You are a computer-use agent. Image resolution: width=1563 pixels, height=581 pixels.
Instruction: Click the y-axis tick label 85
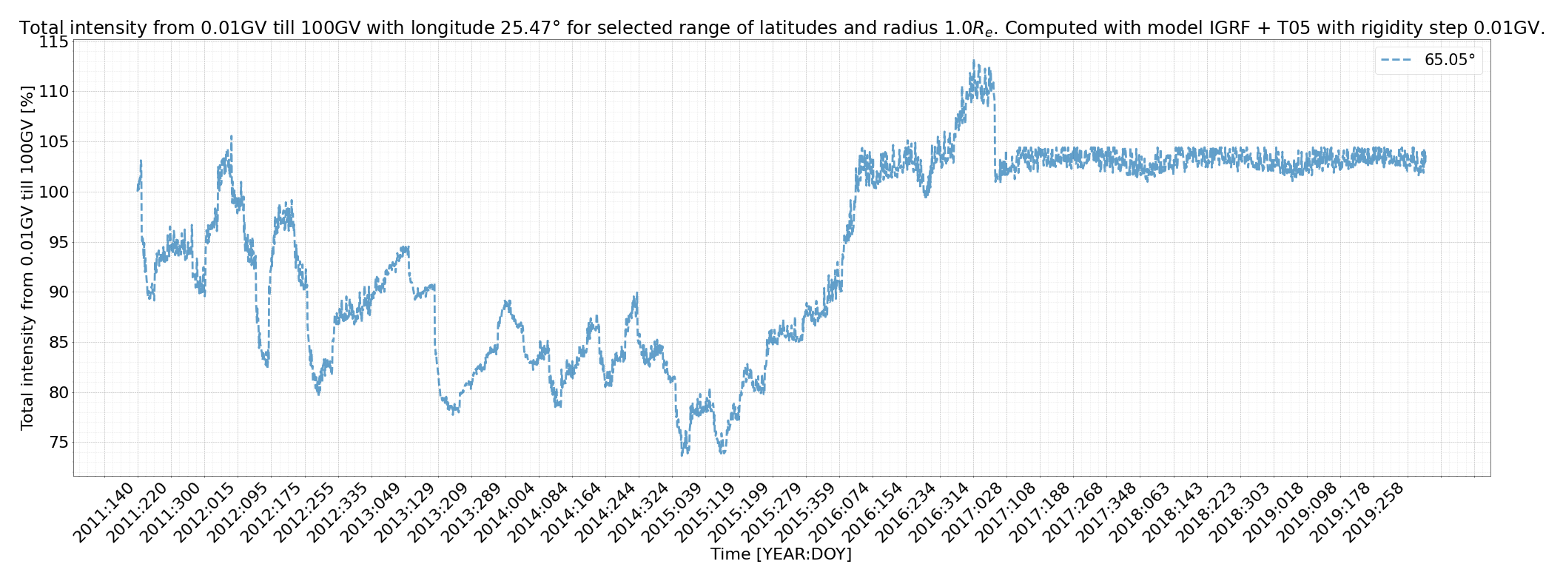59,342
